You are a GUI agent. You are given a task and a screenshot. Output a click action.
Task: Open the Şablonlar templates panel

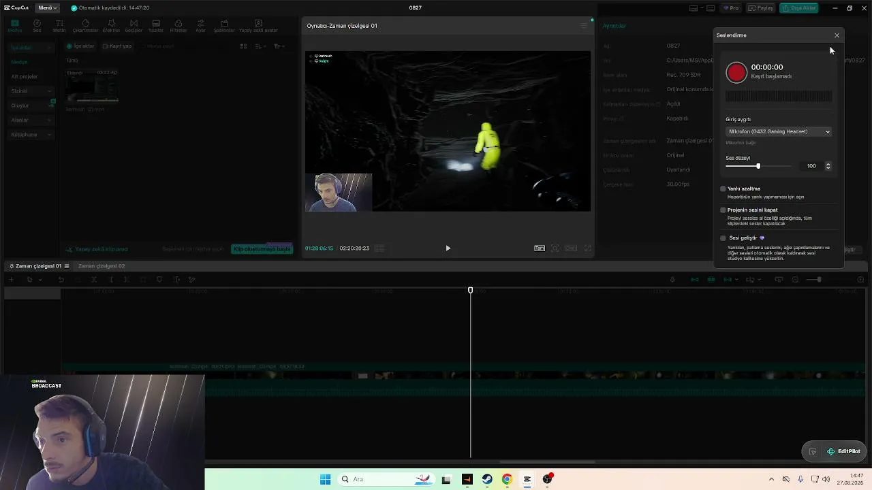[x=224, y=26]
